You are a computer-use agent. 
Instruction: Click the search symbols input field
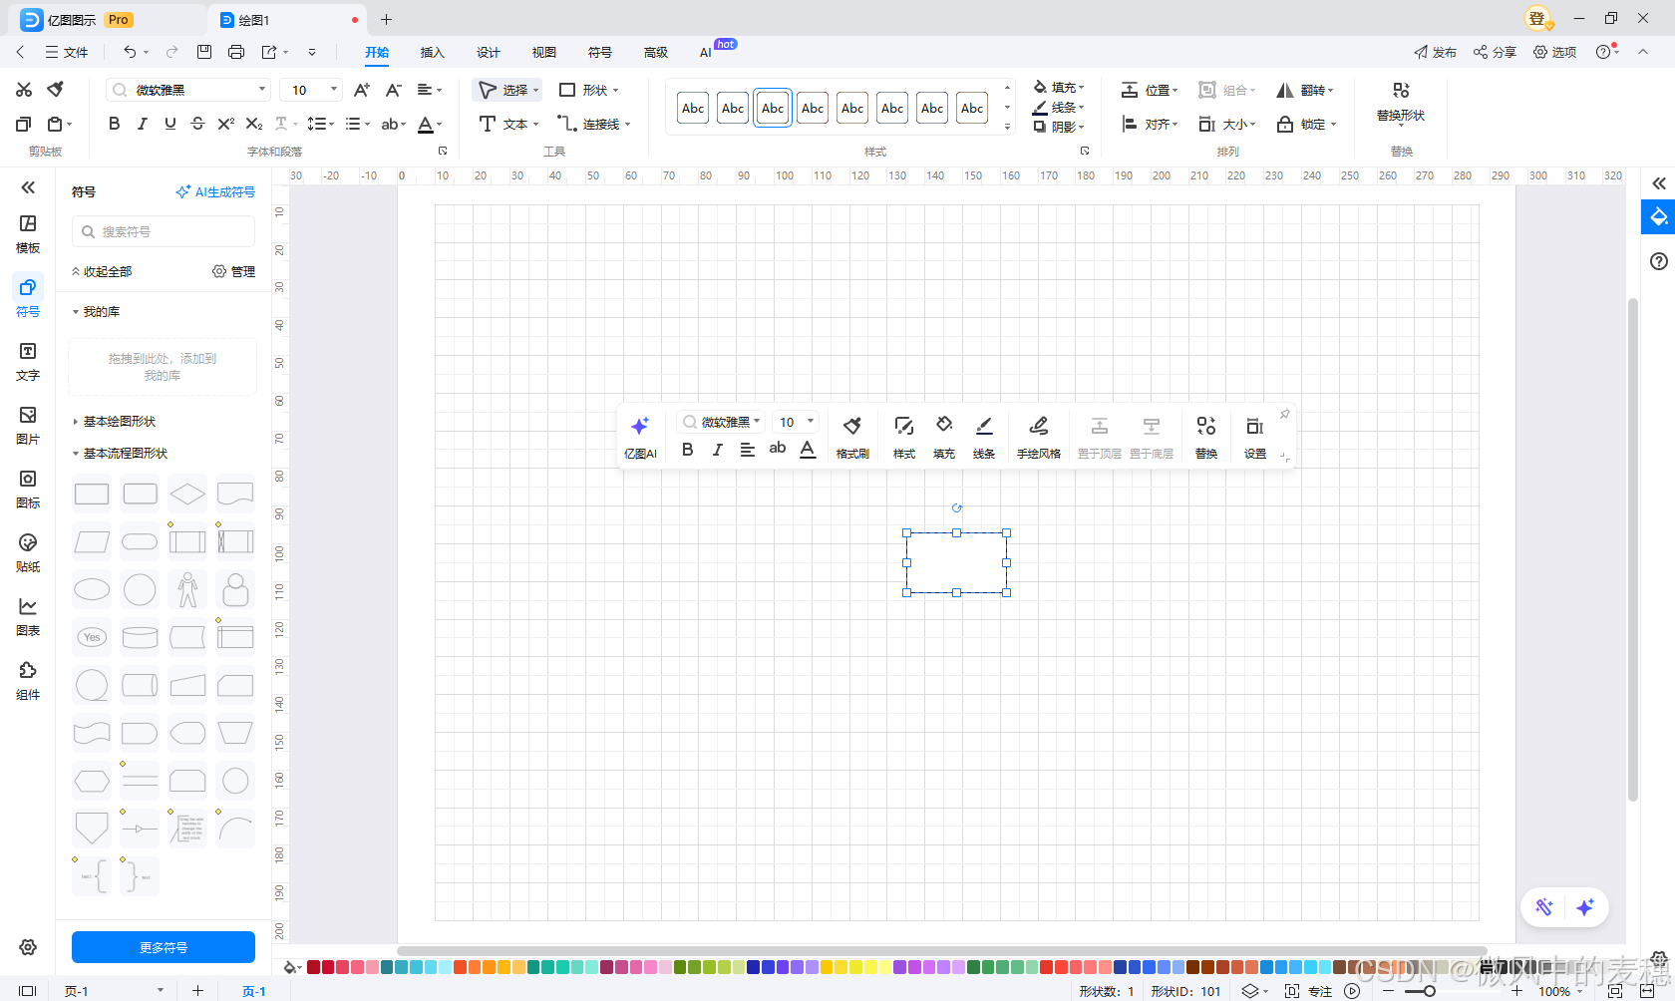[x=164, y=231]
